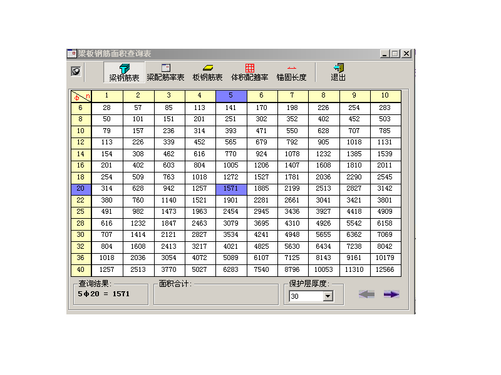Click the 面积合计 total area box
This screenshot has width=501, height=375.
coord(216,294)
